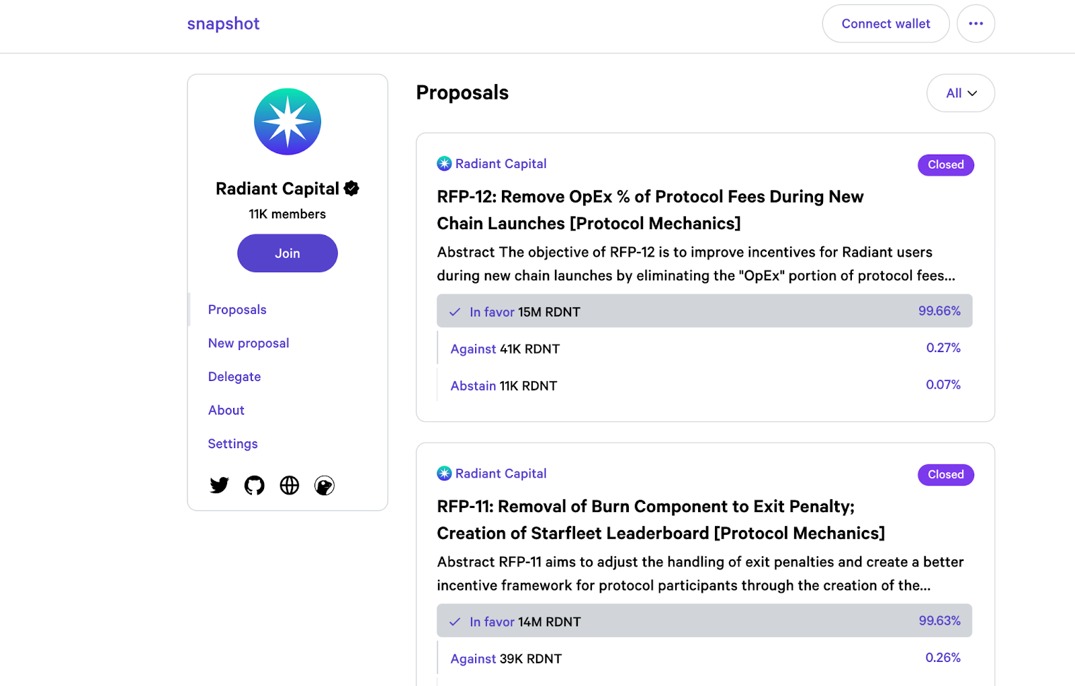This screenshot has height=686, width=1075.
Task: Click the 99.66% result on RFP-12
Action: [939, 311]
